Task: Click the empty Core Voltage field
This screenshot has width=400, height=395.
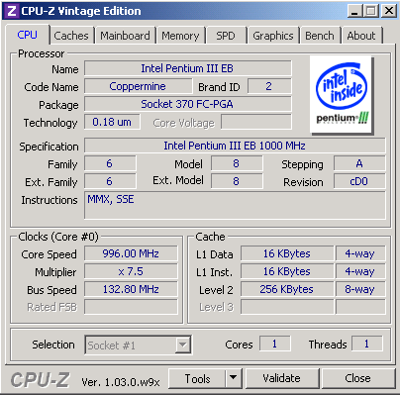Action: (x=256, y=122)
